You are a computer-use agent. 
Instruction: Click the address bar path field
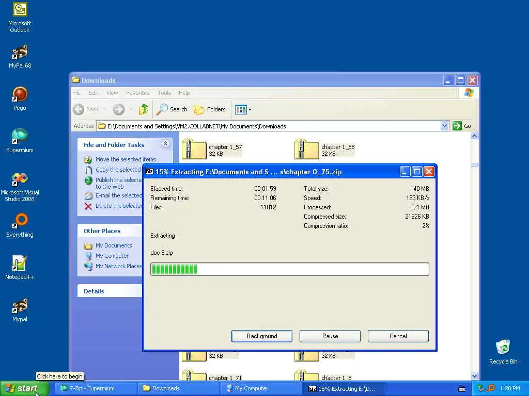click(269, 126)
